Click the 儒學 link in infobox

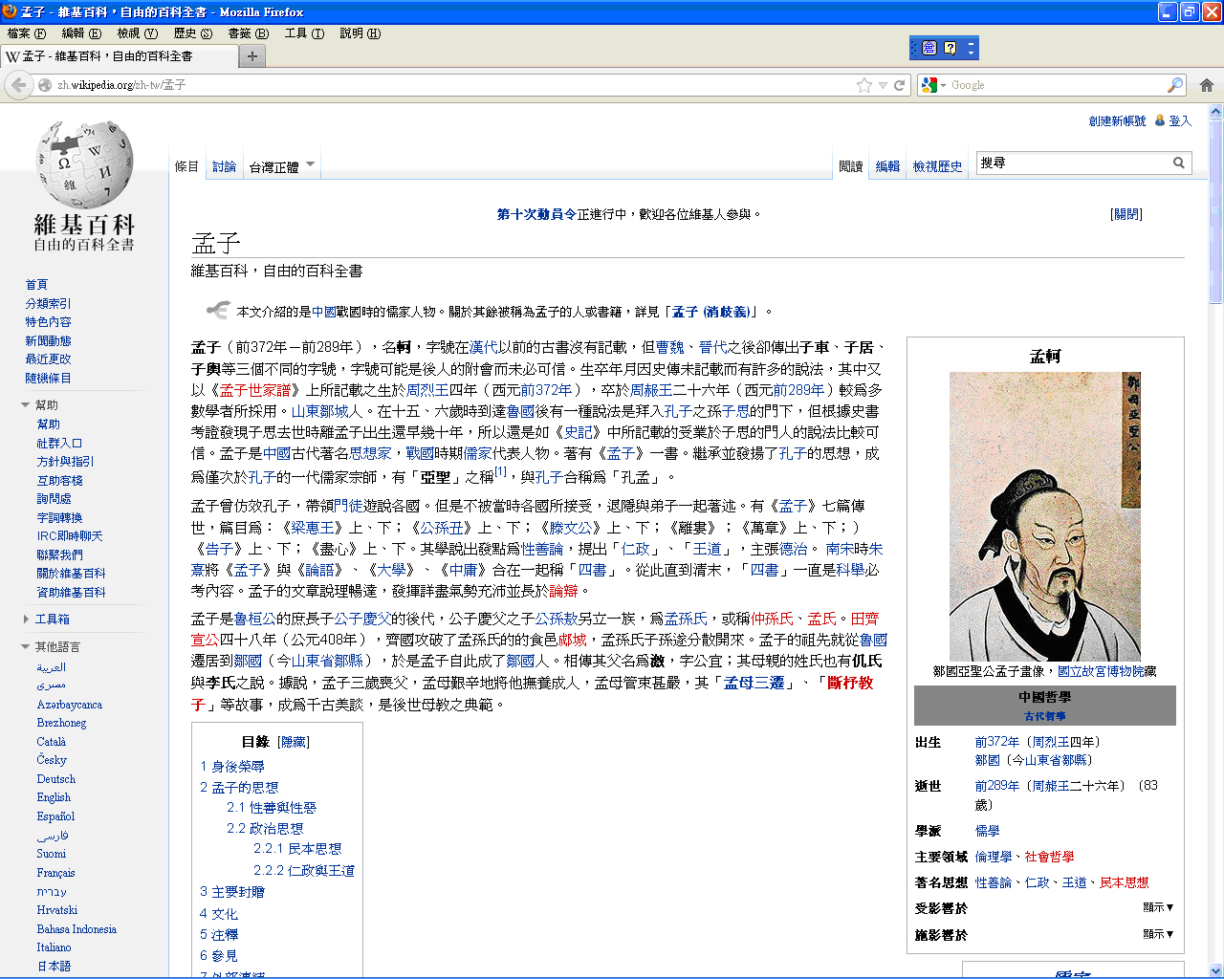(x=987, y=832)
